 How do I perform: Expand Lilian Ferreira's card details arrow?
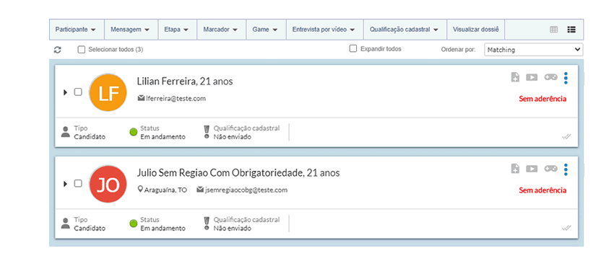[x=65, y=92]
